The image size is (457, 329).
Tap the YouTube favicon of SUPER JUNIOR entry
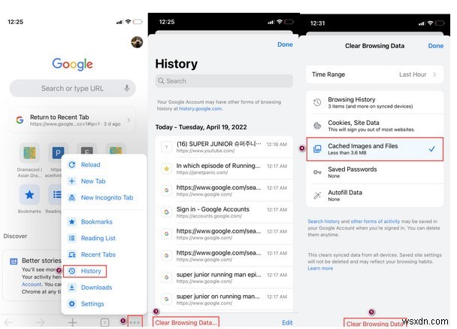[166, 147]
